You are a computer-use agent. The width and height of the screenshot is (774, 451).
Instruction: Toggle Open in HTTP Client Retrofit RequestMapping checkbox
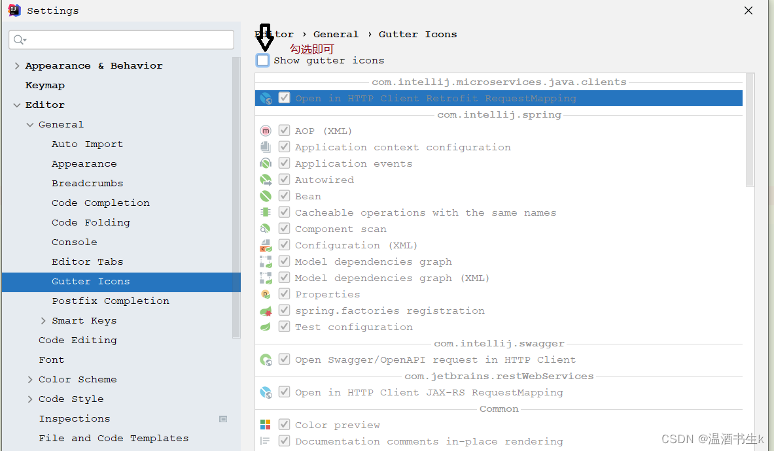click(285, 97)
